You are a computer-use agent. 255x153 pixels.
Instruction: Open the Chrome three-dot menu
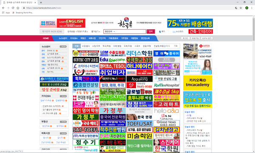coord(252,8)
